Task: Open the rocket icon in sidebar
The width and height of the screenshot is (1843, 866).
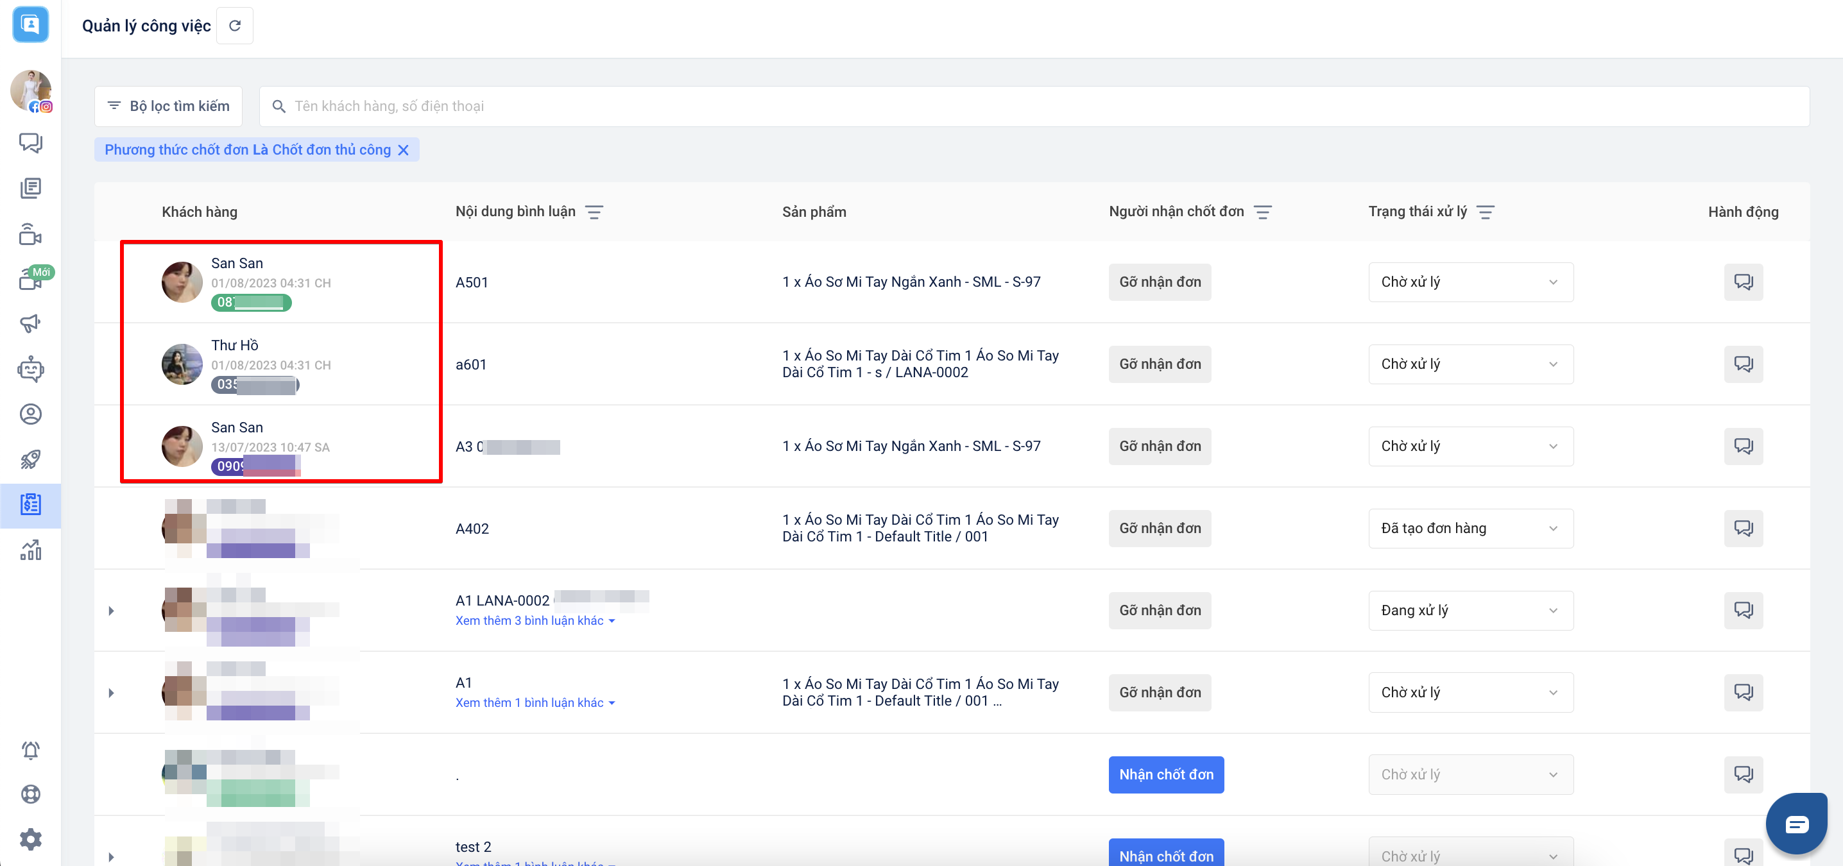Action: 30,459
